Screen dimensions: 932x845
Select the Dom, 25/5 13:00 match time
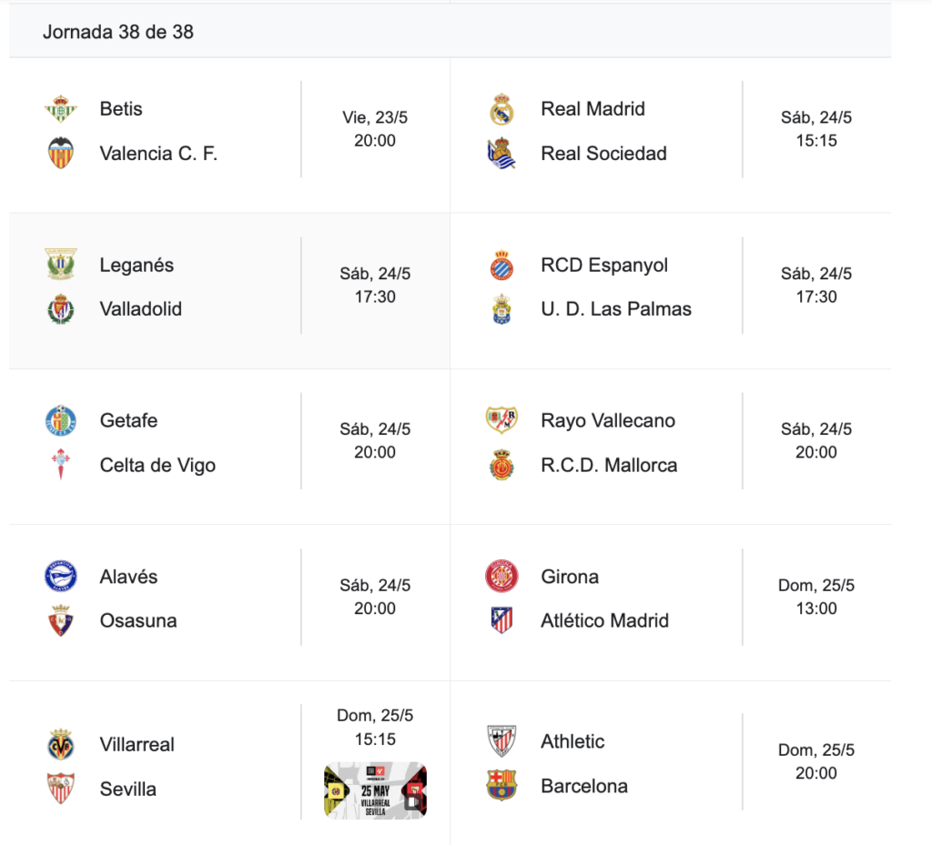tap(816, 597)
